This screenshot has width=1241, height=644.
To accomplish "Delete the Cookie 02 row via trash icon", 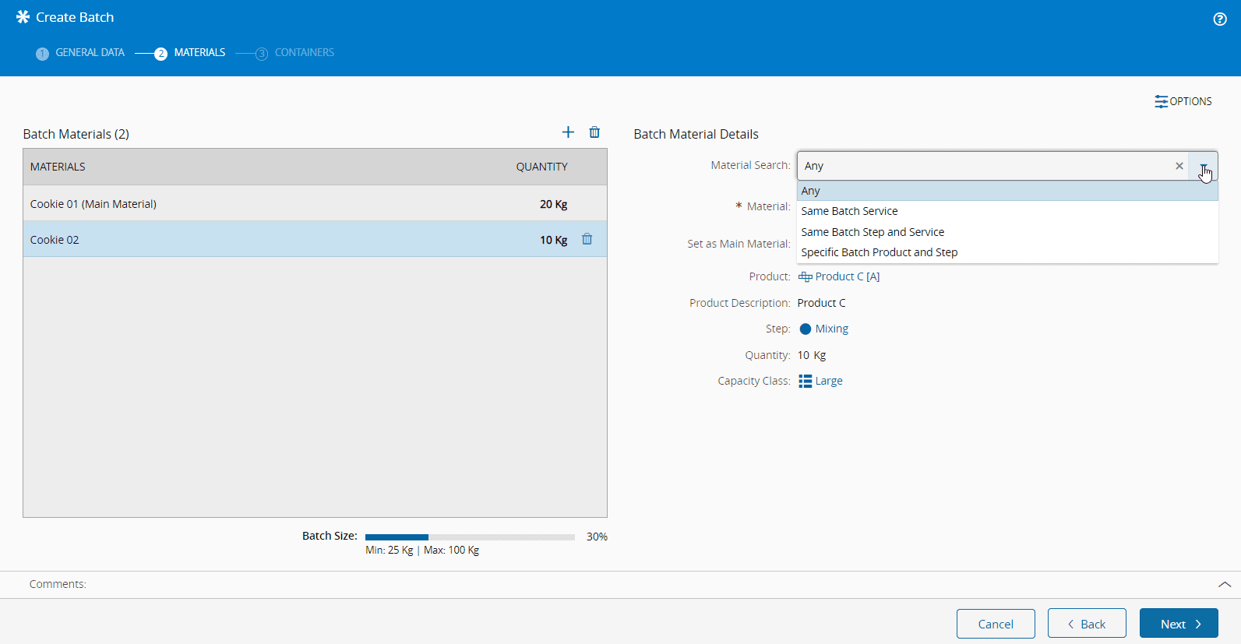I will pyautogui.click(x=587, y=239).
